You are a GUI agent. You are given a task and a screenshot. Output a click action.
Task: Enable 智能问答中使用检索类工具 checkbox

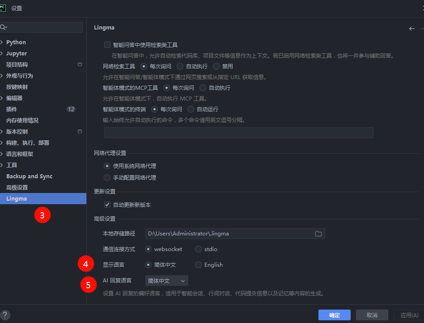[x=107, y=45]
